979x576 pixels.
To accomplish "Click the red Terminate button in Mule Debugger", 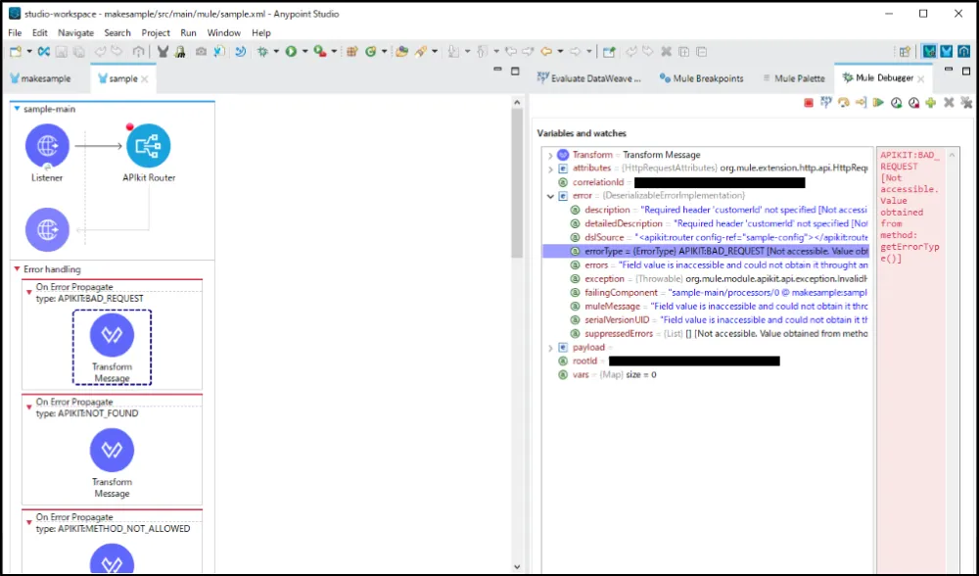I will pos(809,103).
